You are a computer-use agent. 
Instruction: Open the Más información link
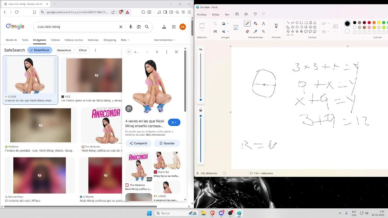tap(156, 135)
